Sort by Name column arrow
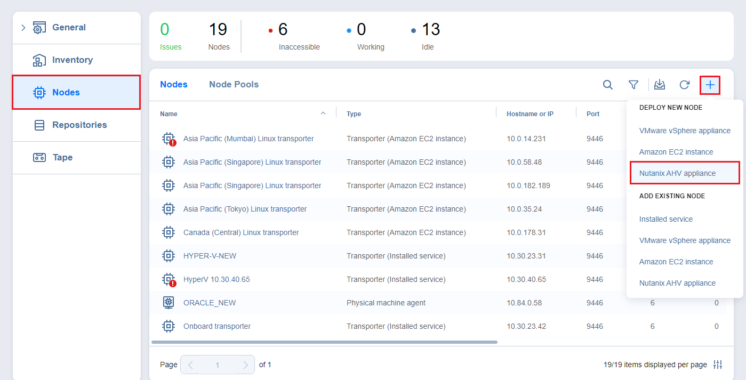 (323, 114)
